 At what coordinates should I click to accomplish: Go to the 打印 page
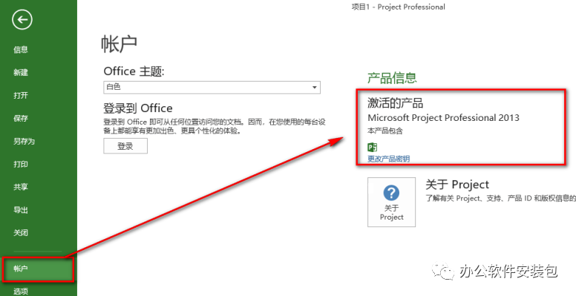pos(21,164)
